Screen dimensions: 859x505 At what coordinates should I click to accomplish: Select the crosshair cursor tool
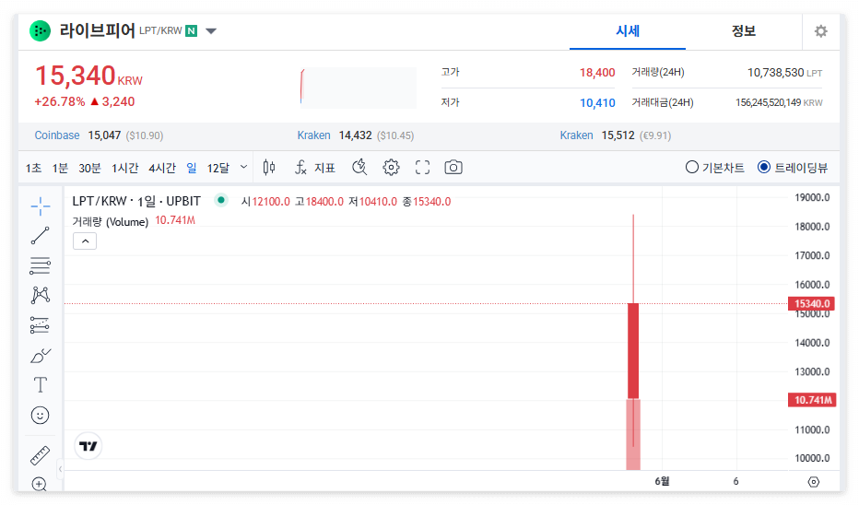[40, 206]
